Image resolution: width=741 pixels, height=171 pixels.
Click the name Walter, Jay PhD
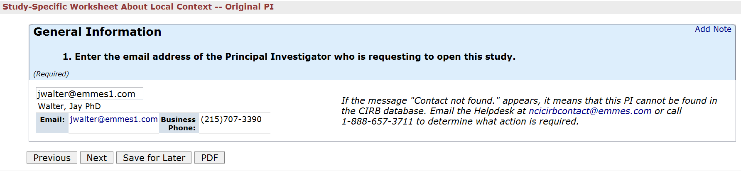coord(69,107)
